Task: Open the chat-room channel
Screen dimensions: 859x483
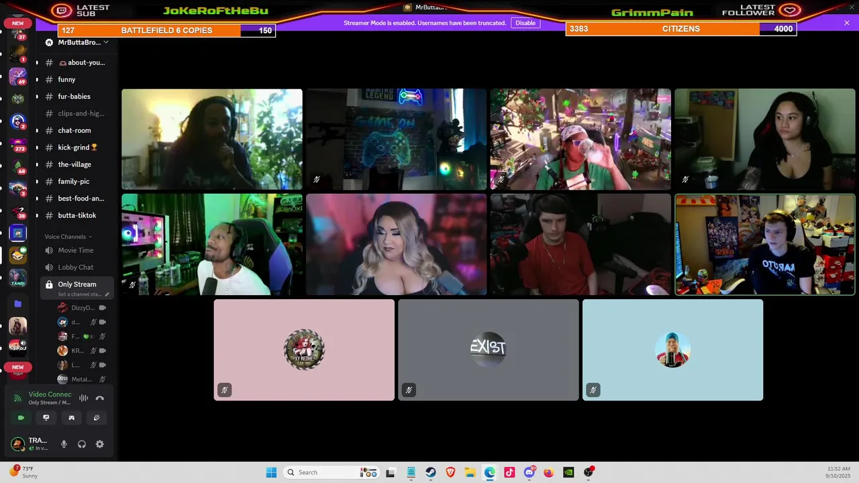Action: tap(77, 130)
